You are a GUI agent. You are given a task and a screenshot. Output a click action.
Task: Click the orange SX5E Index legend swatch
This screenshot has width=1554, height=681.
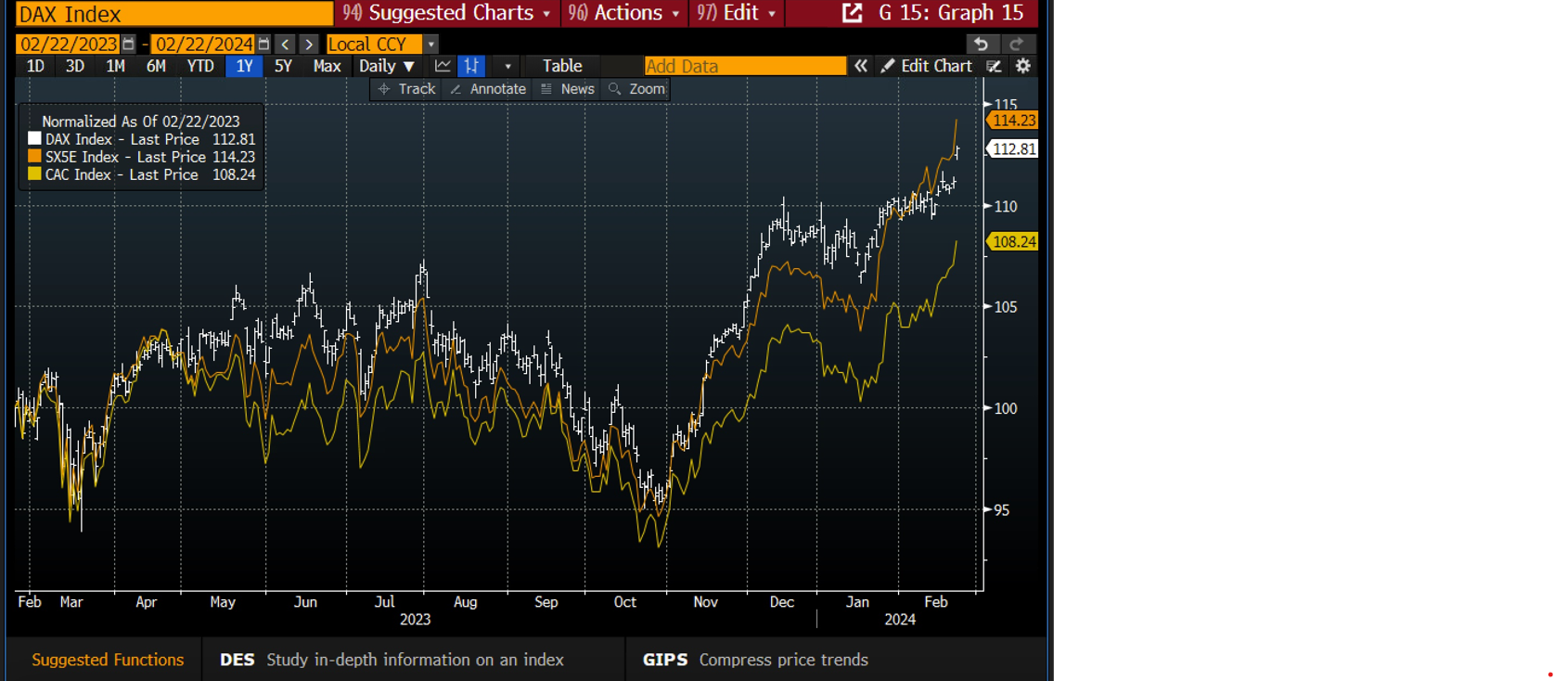click(x=35, y=157)
